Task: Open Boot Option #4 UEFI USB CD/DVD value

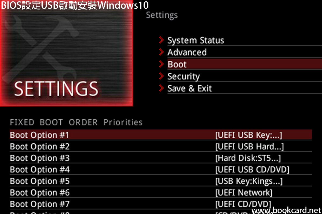Action: point(252,170)
